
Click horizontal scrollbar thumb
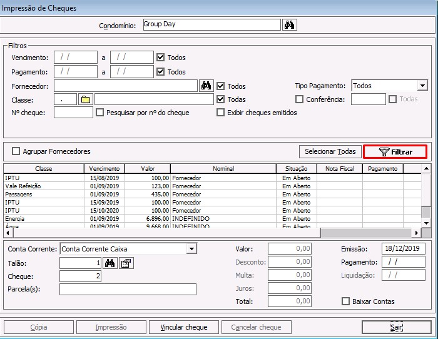click(365, 233)
